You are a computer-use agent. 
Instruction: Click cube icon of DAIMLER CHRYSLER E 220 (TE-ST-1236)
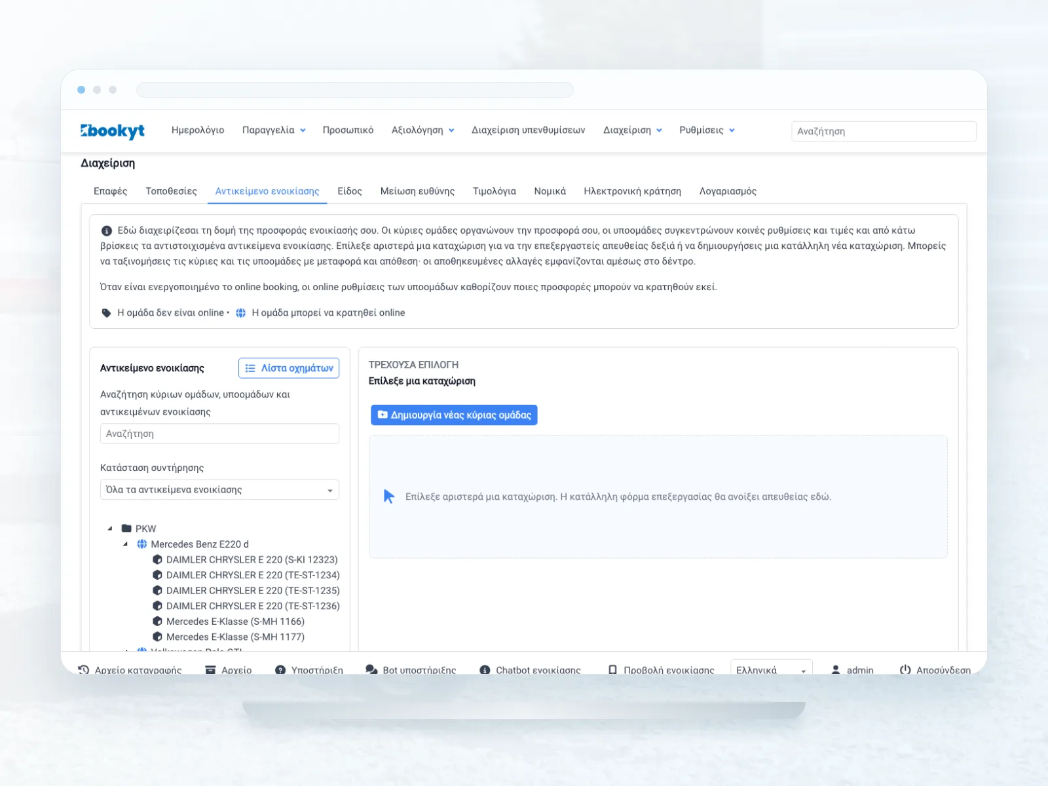pyautogui.click(x=157, y=606)
